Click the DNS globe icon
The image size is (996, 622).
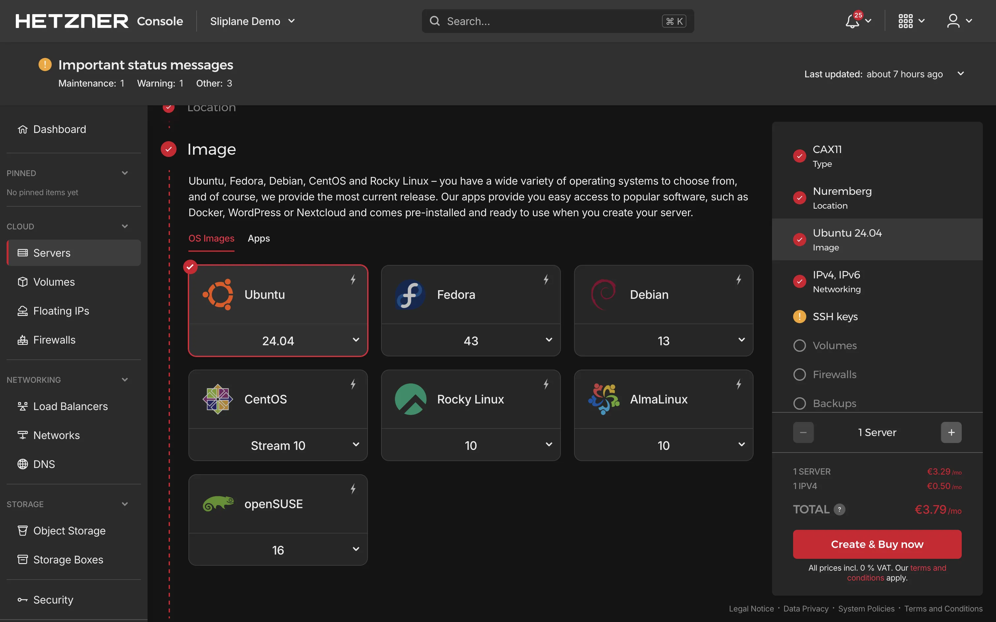(x=23, y=464)
